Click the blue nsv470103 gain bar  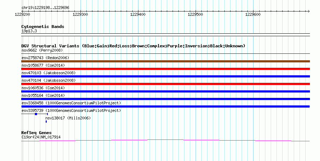(x=165, y=76)
